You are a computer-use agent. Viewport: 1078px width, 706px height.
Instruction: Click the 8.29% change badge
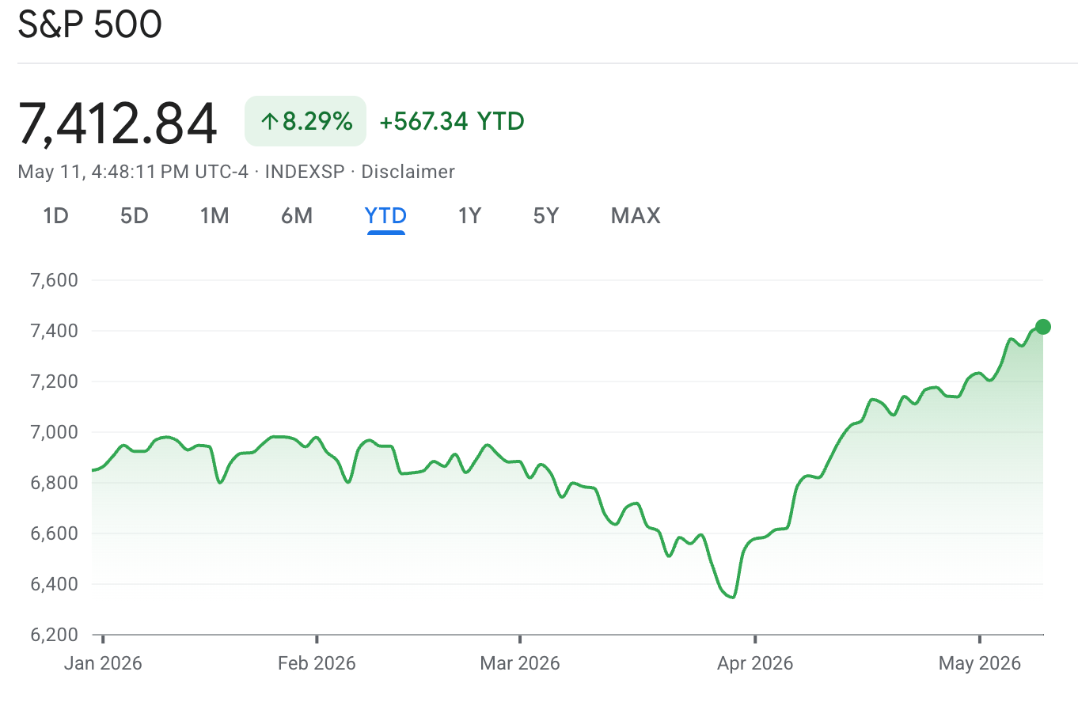click(306, 121)
